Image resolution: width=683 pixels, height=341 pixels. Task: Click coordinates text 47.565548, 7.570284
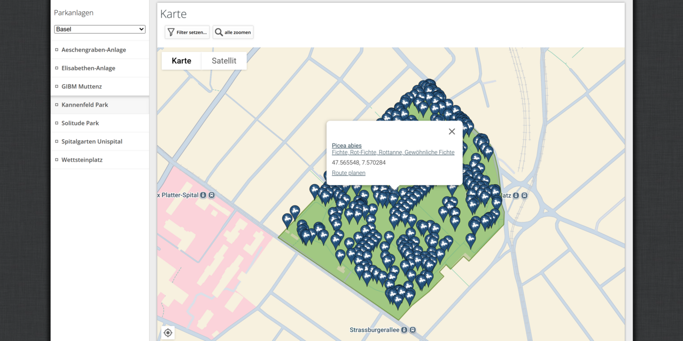point(359,163)
